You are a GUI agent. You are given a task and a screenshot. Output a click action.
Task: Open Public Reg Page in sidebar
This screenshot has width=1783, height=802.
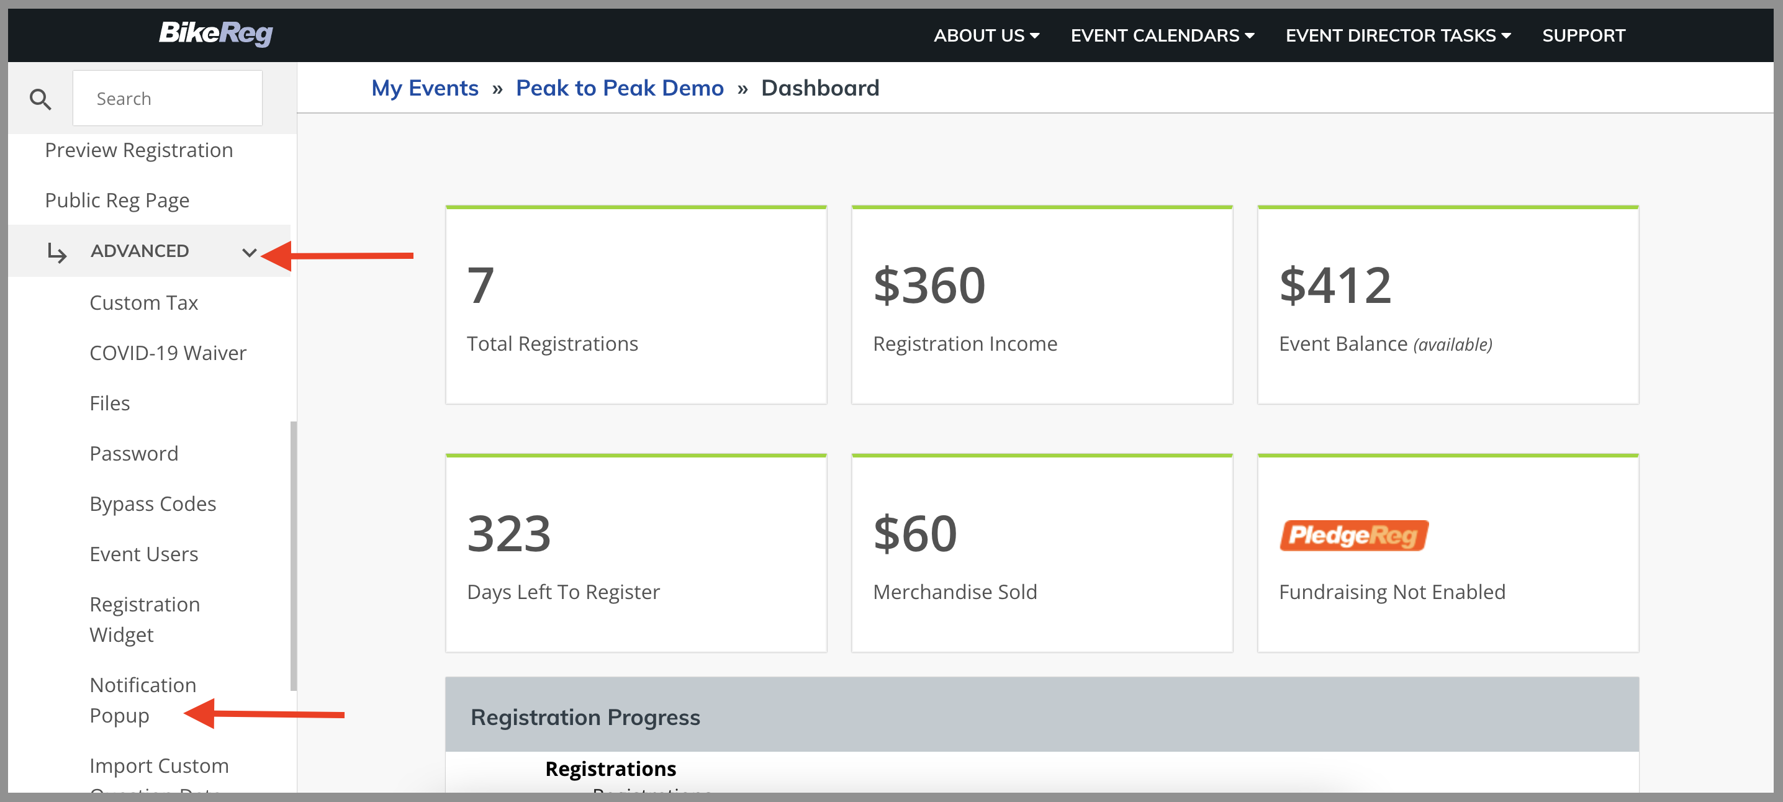(117, 200)
